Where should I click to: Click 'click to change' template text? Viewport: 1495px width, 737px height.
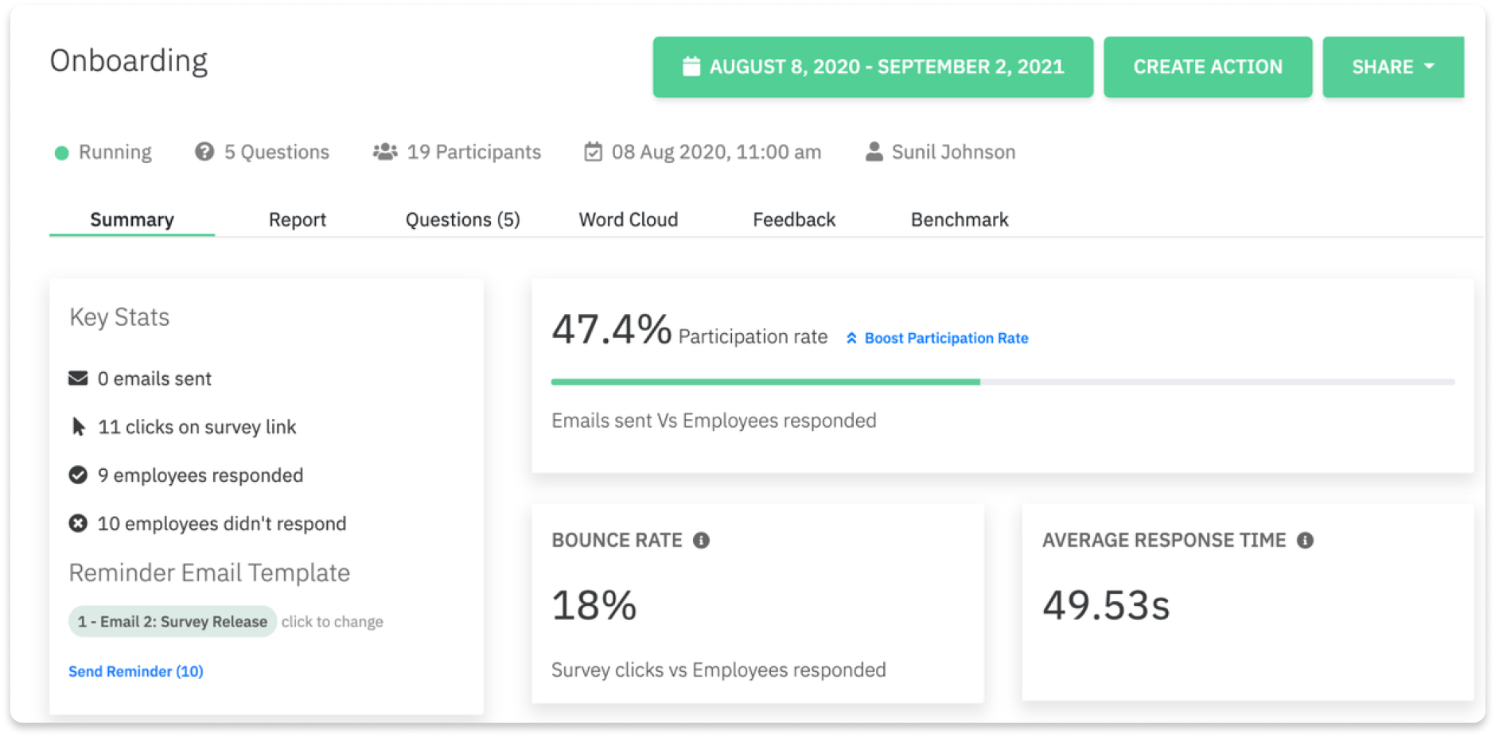[x=332, y=622]
